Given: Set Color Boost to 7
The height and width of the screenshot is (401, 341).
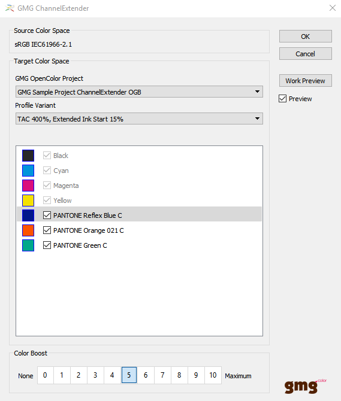Looking at the screenshot, I should [162, 375].
